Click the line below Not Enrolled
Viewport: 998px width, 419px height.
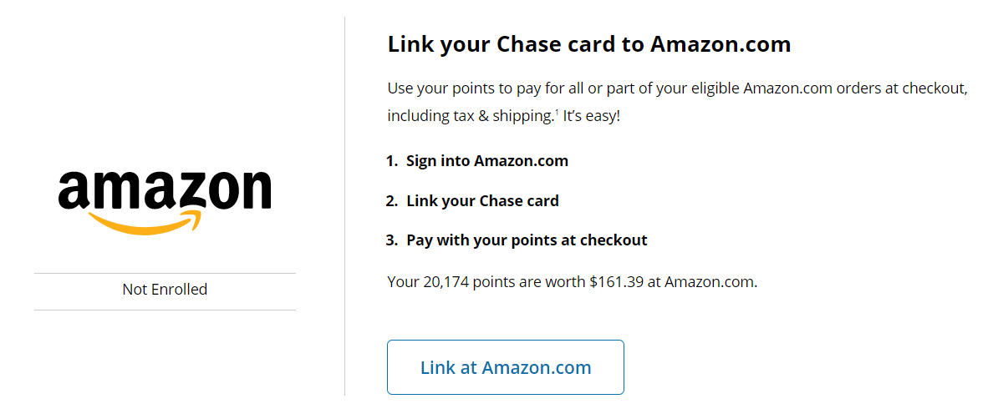[x=165, y=310]
